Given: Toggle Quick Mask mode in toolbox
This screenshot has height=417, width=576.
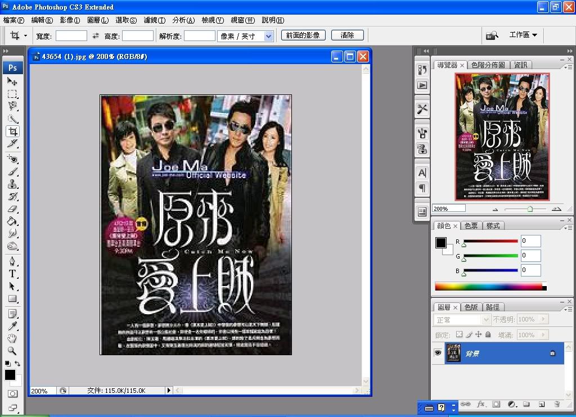Looking at the screenshot, I should pyautogui.click(x=12, y=394).
